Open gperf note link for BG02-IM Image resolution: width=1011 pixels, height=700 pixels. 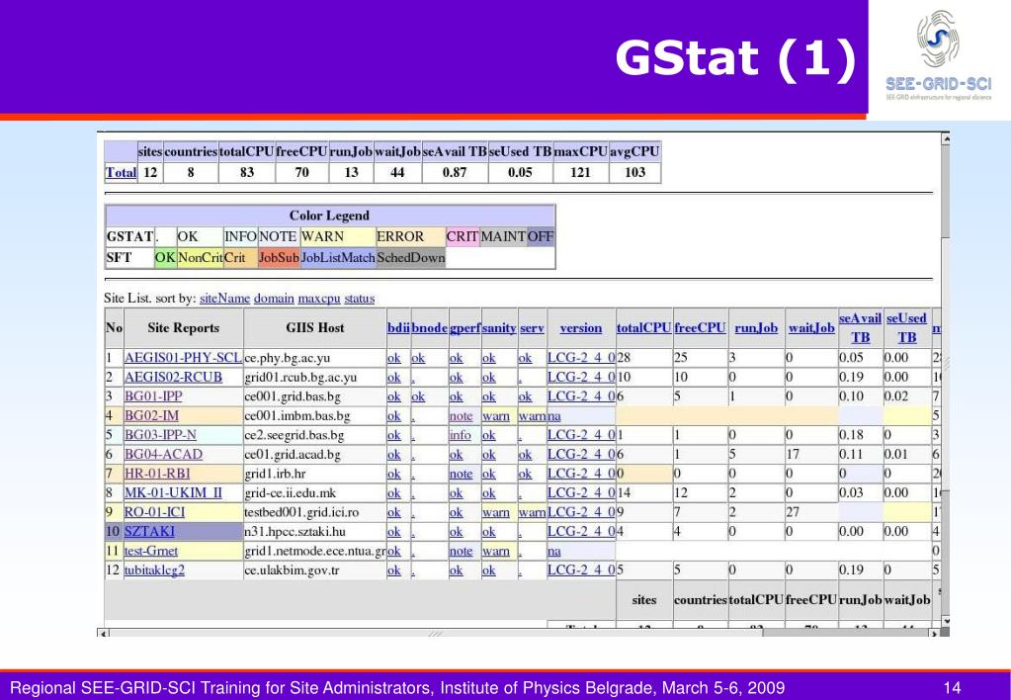pos(461,416)
